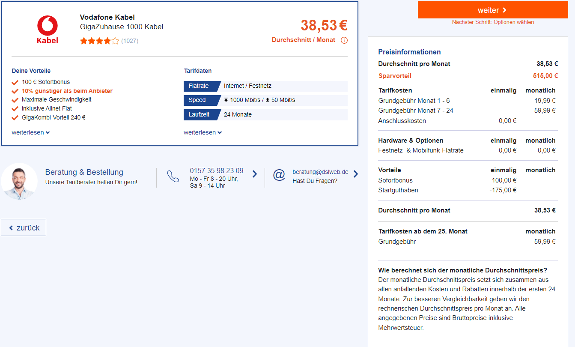
Task: Open the beratung@dslweb.de email link
Action: click(320, 172)
